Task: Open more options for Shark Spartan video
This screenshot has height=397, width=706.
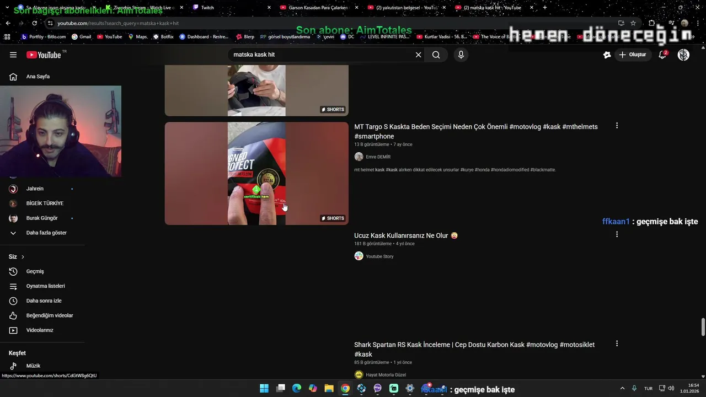Action: click(617, 344)
